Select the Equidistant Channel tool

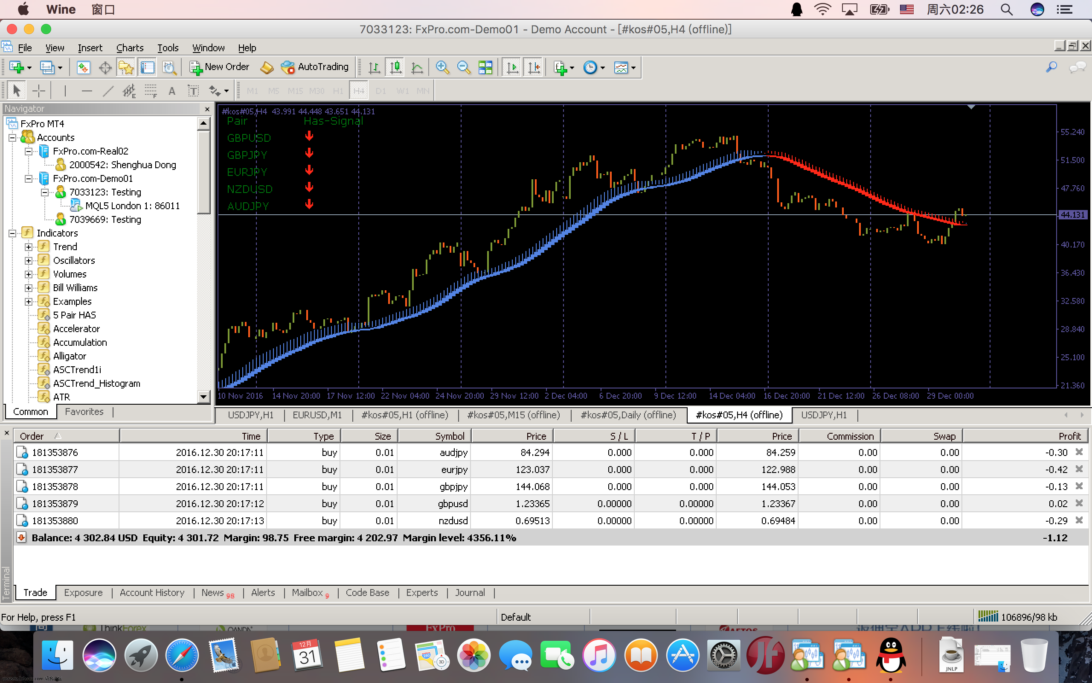pos(129,91)
